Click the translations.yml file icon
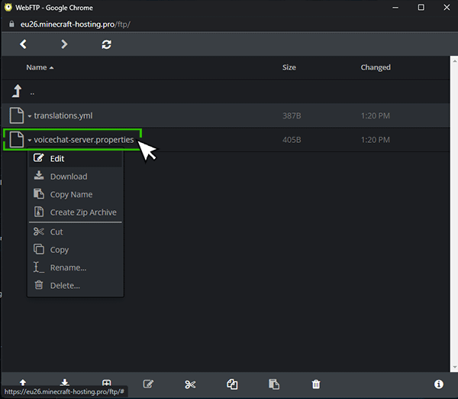Screen dimensions: 458x399 click(17, 115)
